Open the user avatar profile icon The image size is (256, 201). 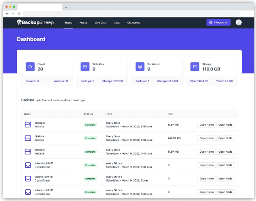[x=238, y=22]
